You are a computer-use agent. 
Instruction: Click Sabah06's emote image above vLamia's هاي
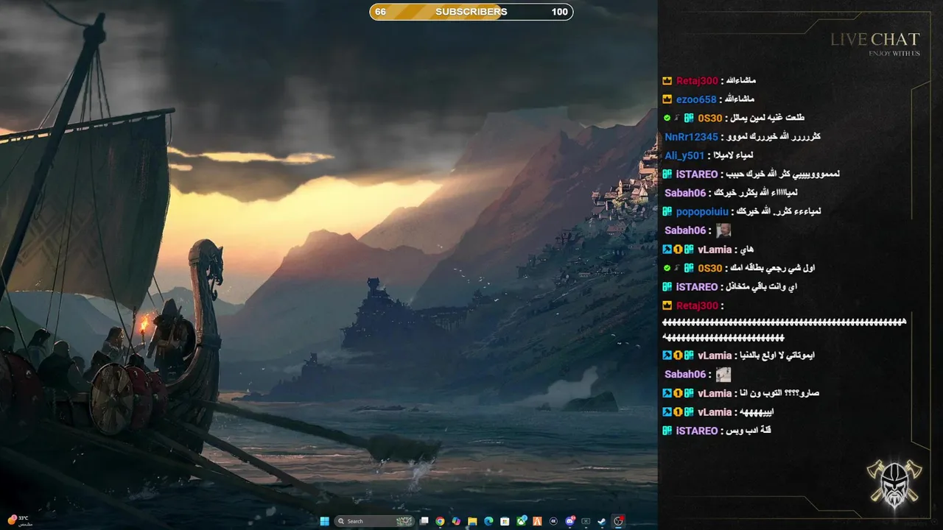pyautogui.click(x=723, y=230)
